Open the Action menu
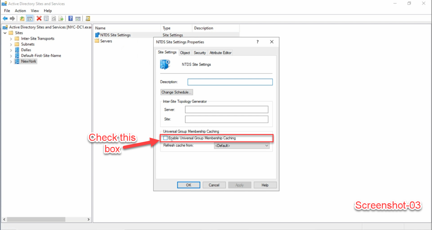Screen dimensions: 432x230 (x=20, y=11)
